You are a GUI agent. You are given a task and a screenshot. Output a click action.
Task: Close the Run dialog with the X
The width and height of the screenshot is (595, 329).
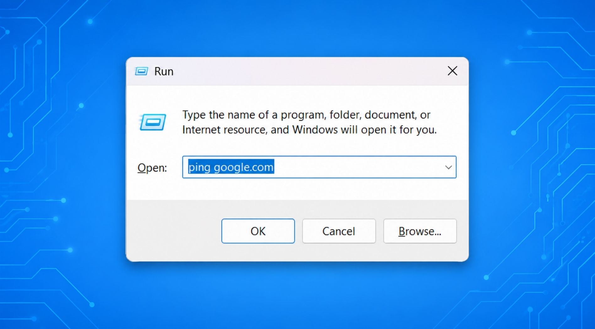pyautogui.click(x=452, y=71)
